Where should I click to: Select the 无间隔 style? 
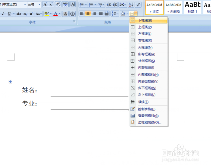(x=173, y=8)
